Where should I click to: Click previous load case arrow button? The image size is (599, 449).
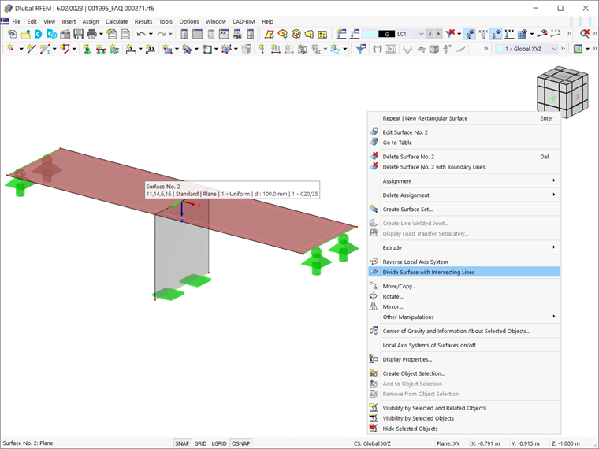pyautogui.click(x=430, y=34)
